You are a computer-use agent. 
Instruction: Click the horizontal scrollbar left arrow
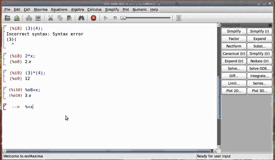(4, 151)
